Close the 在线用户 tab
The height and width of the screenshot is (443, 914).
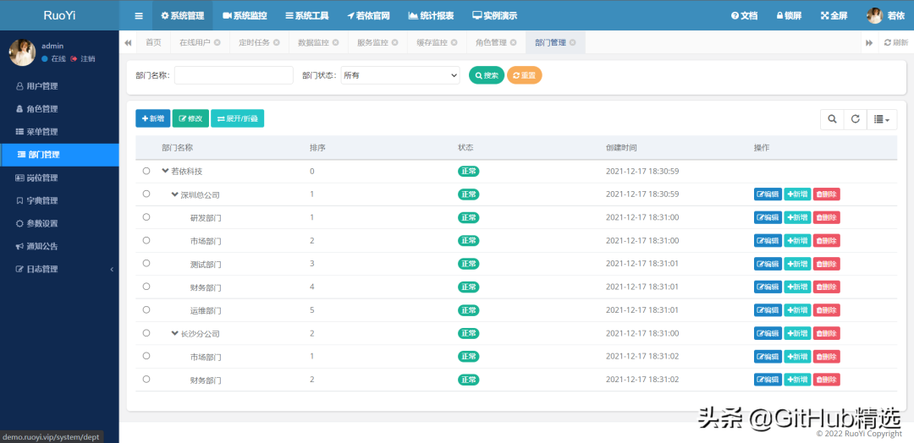pyautogui.click(x=217, y=42)
